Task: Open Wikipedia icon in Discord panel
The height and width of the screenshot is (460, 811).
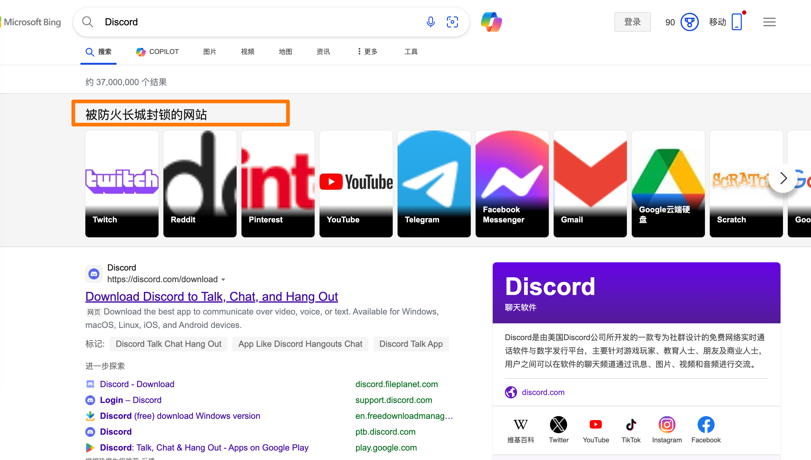Action: coord(520,424)
